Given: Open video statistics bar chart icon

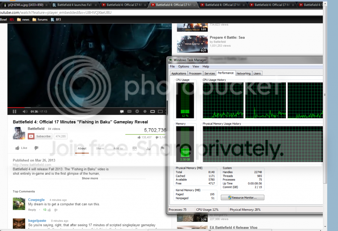Looking at the screenshot, I should pyautogui.click(x=148, y=149).
